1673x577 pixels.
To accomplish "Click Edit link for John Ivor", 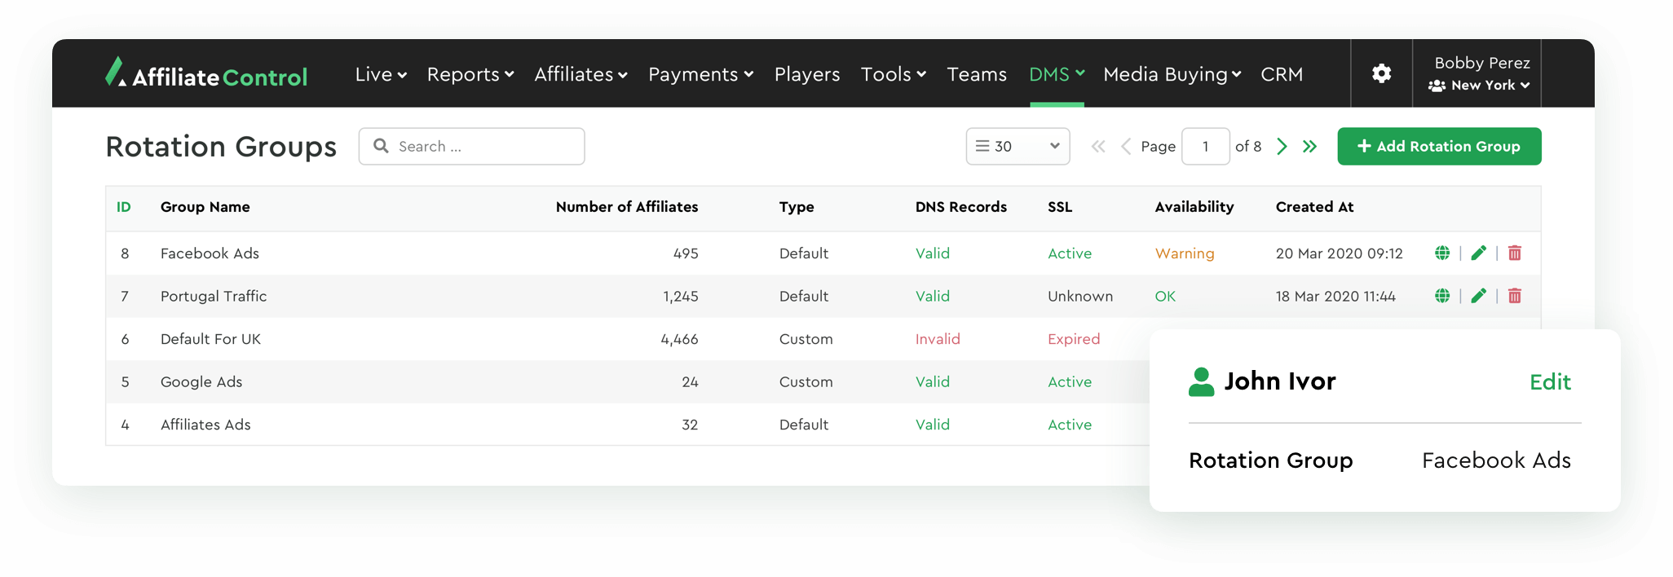I will pyautogui.click(x=1549, y=382).
